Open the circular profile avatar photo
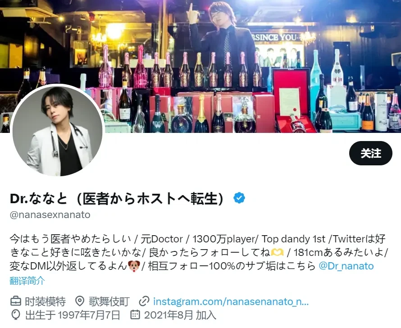 (58, 131)
